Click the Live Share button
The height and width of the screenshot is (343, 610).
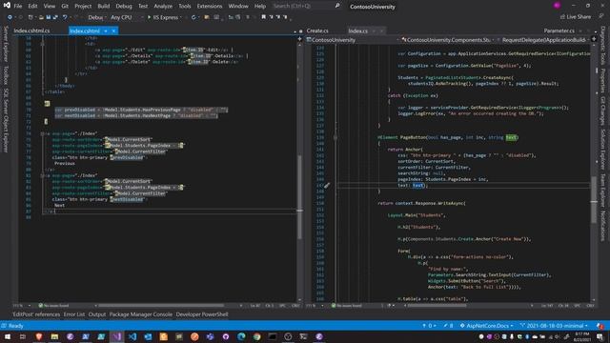576,17
